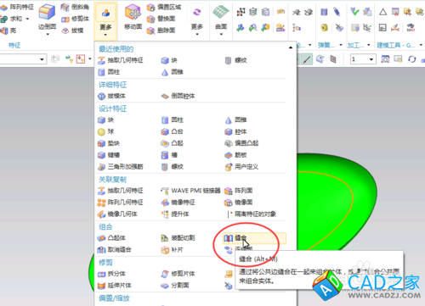
Task: Select the 替换面 (Replace Face) tool
Action: [161, 19]
